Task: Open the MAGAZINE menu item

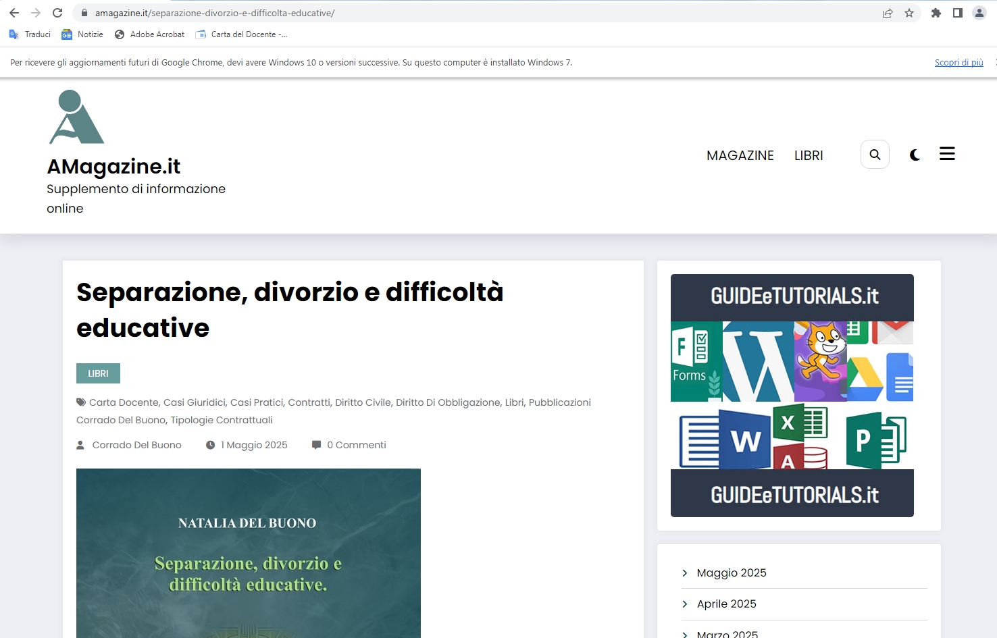Action: (x=740, y=155)
